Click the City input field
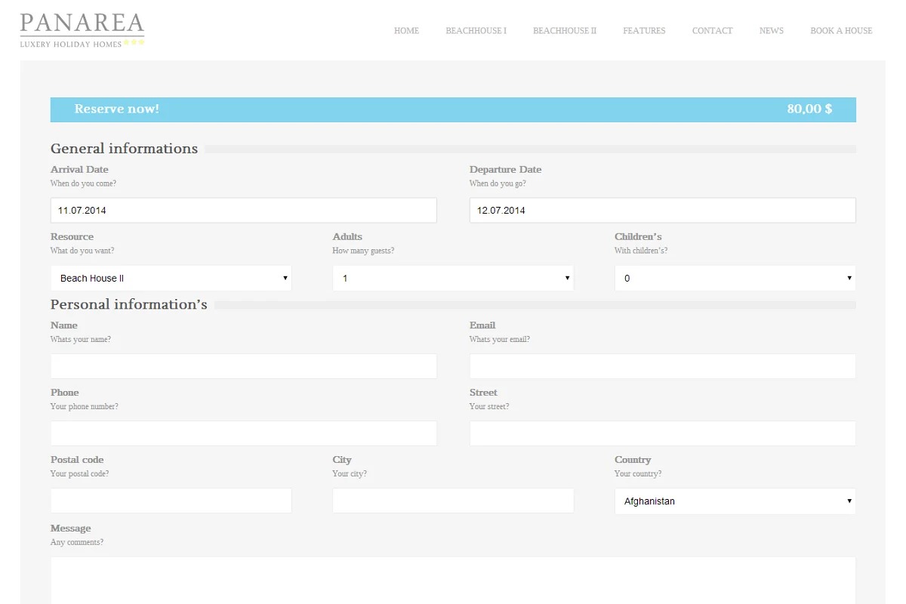Viewport: 906px width, 604px height. click(x=453, y=501)
